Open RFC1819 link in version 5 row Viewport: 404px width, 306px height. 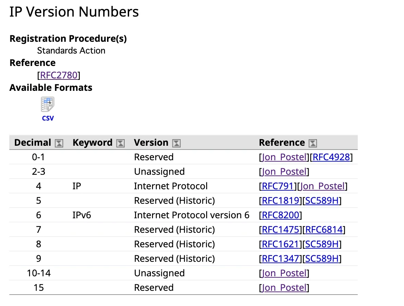[280, 201]
